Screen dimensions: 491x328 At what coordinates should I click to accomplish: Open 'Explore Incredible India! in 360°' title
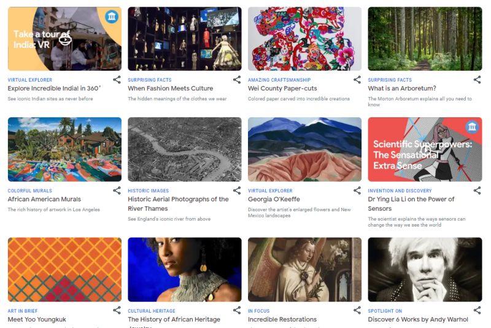click(x=54, y=88)
